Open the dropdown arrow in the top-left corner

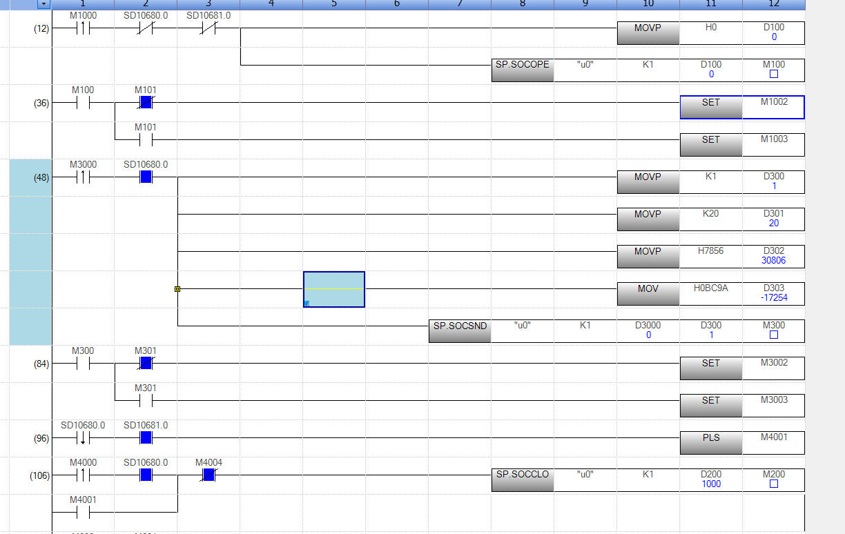pyautogui.click(x=44, y=4)
